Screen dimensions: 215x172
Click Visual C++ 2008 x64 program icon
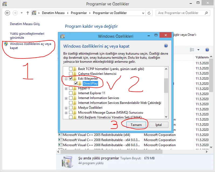click(x=60, y=140)
